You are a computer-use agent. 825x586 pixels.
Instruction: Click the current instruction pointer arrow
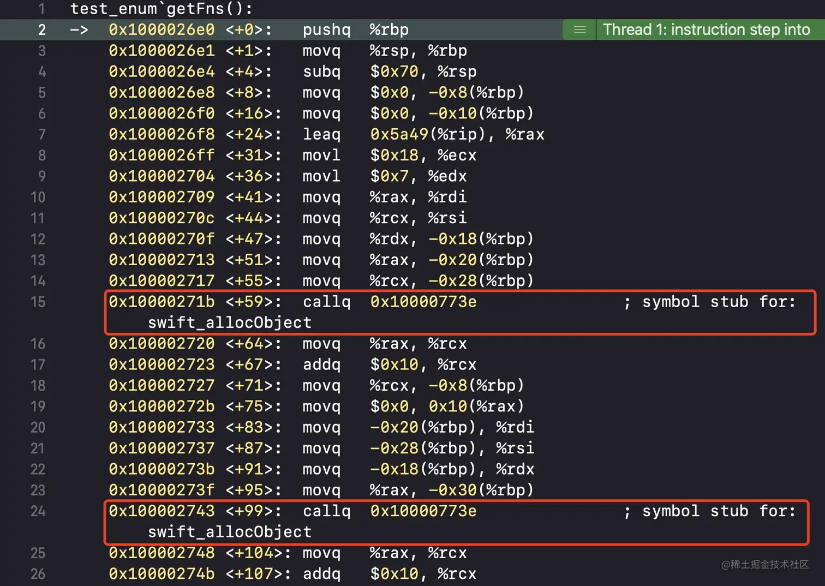point(79,30)
